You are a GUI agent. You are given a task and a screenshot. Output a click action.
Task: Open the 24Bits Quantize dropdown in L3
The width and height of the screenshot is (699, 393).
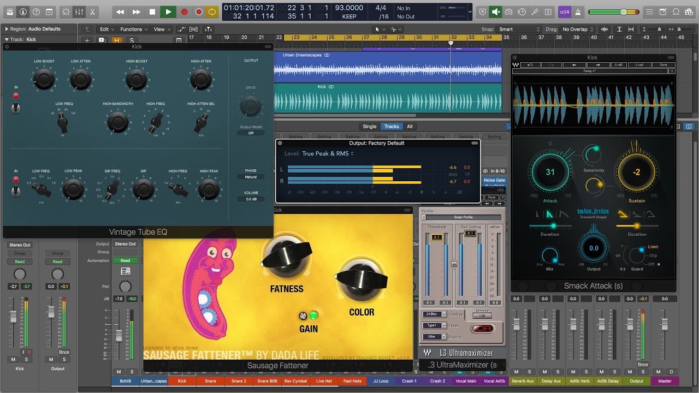coord(434,314)
